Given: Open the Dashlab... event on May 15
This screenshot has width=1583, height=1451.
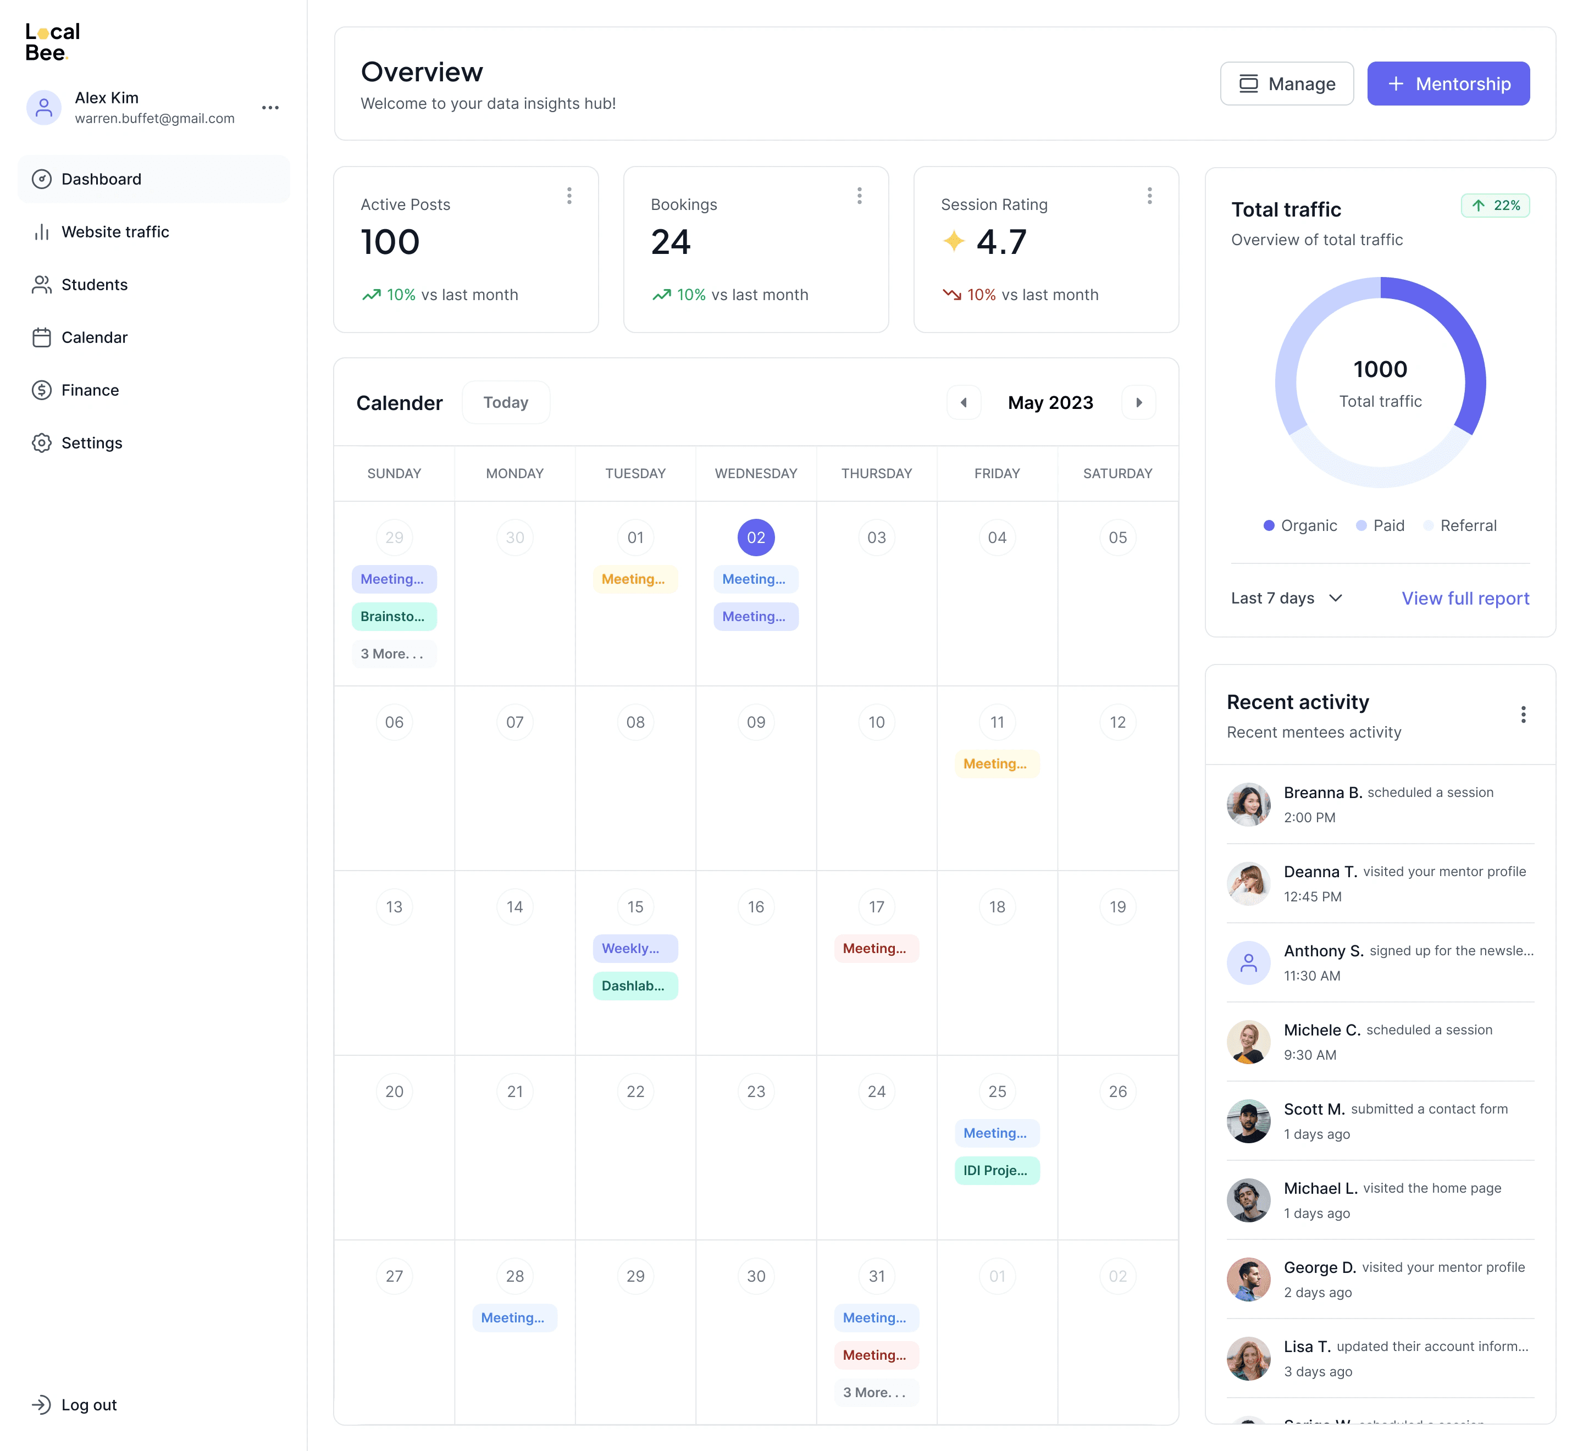Looking at the screenshot, I should point(634,986).
